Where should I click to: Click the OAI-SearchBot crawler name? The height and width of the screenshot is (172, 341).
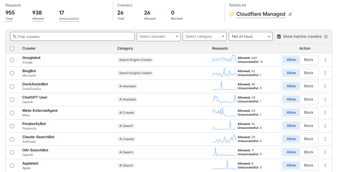[35, 150]
